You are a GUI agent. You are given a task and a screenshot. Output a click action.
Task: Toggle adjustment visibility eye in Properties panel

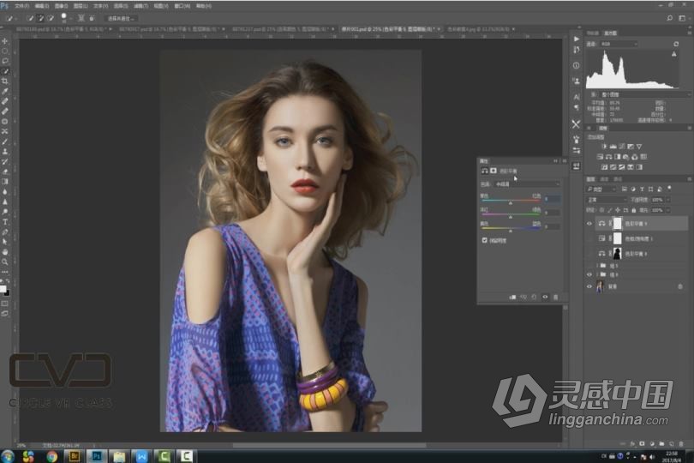coord(545,297)
